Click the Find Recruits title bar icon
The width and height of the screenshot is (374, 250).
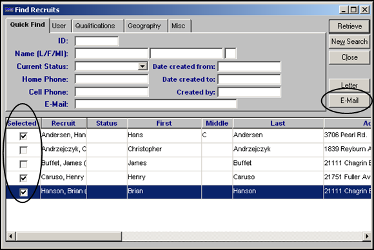(x=9, y=10)
